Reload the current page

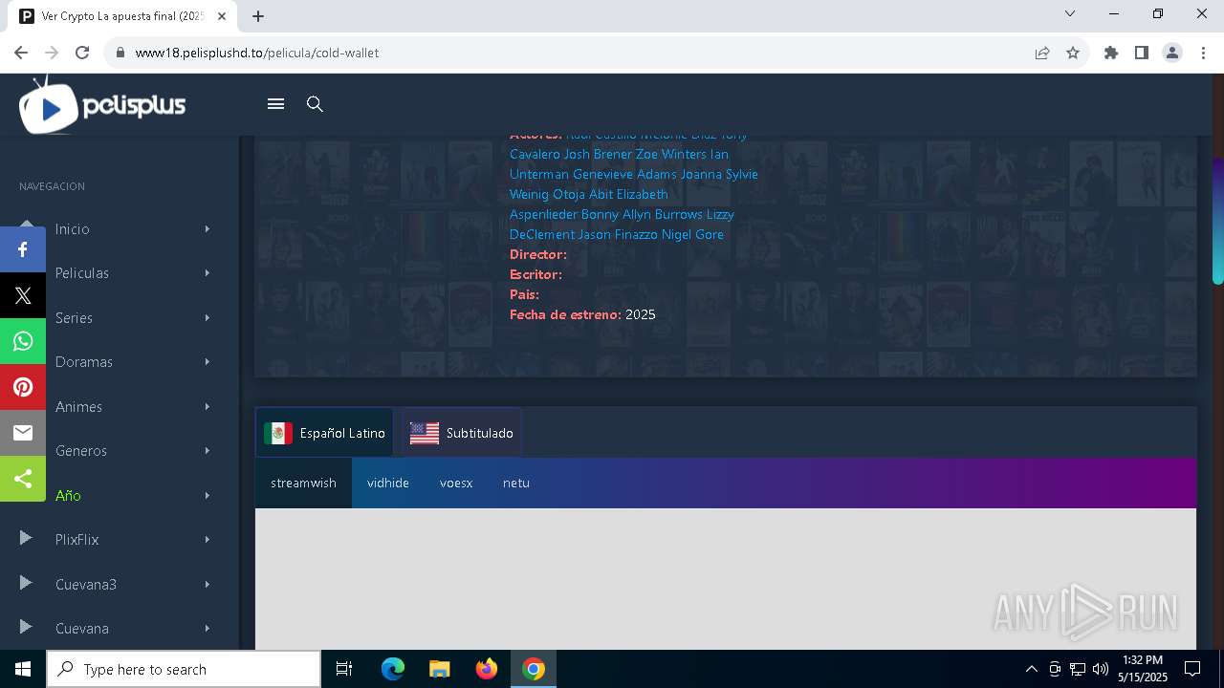click(82, 53)
